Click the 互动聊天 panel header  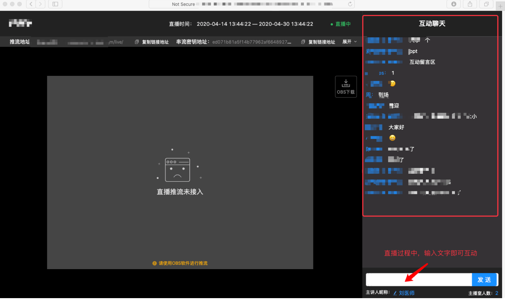[432, 24]
